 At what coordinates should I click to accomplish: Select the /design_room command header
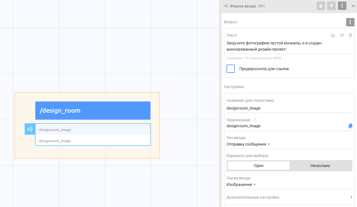tap(93, 110)
